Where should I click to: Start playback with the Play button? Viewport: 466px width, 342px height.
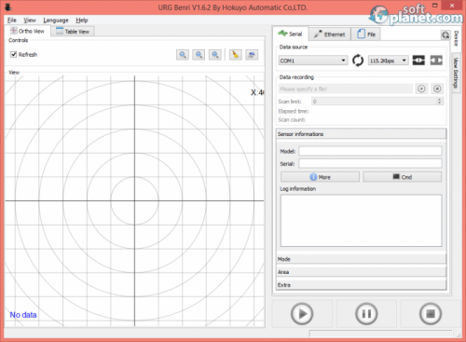pyautogui.click(x=302, y=314)
